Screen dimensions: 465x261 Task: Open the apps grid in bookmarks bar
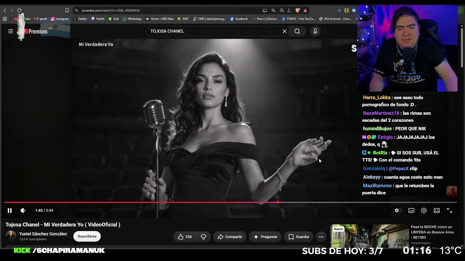pos(5,19)
